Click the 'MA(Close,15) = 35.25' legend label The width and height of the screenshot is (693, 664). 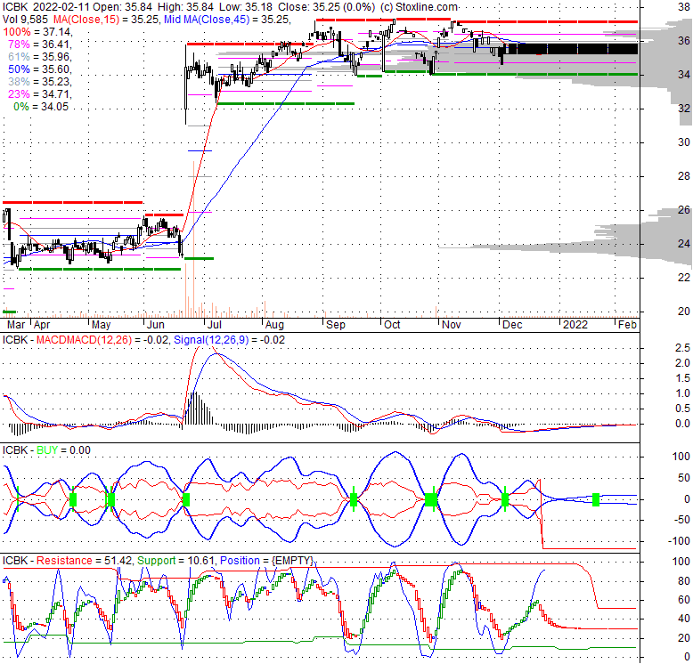pos(107,20)
